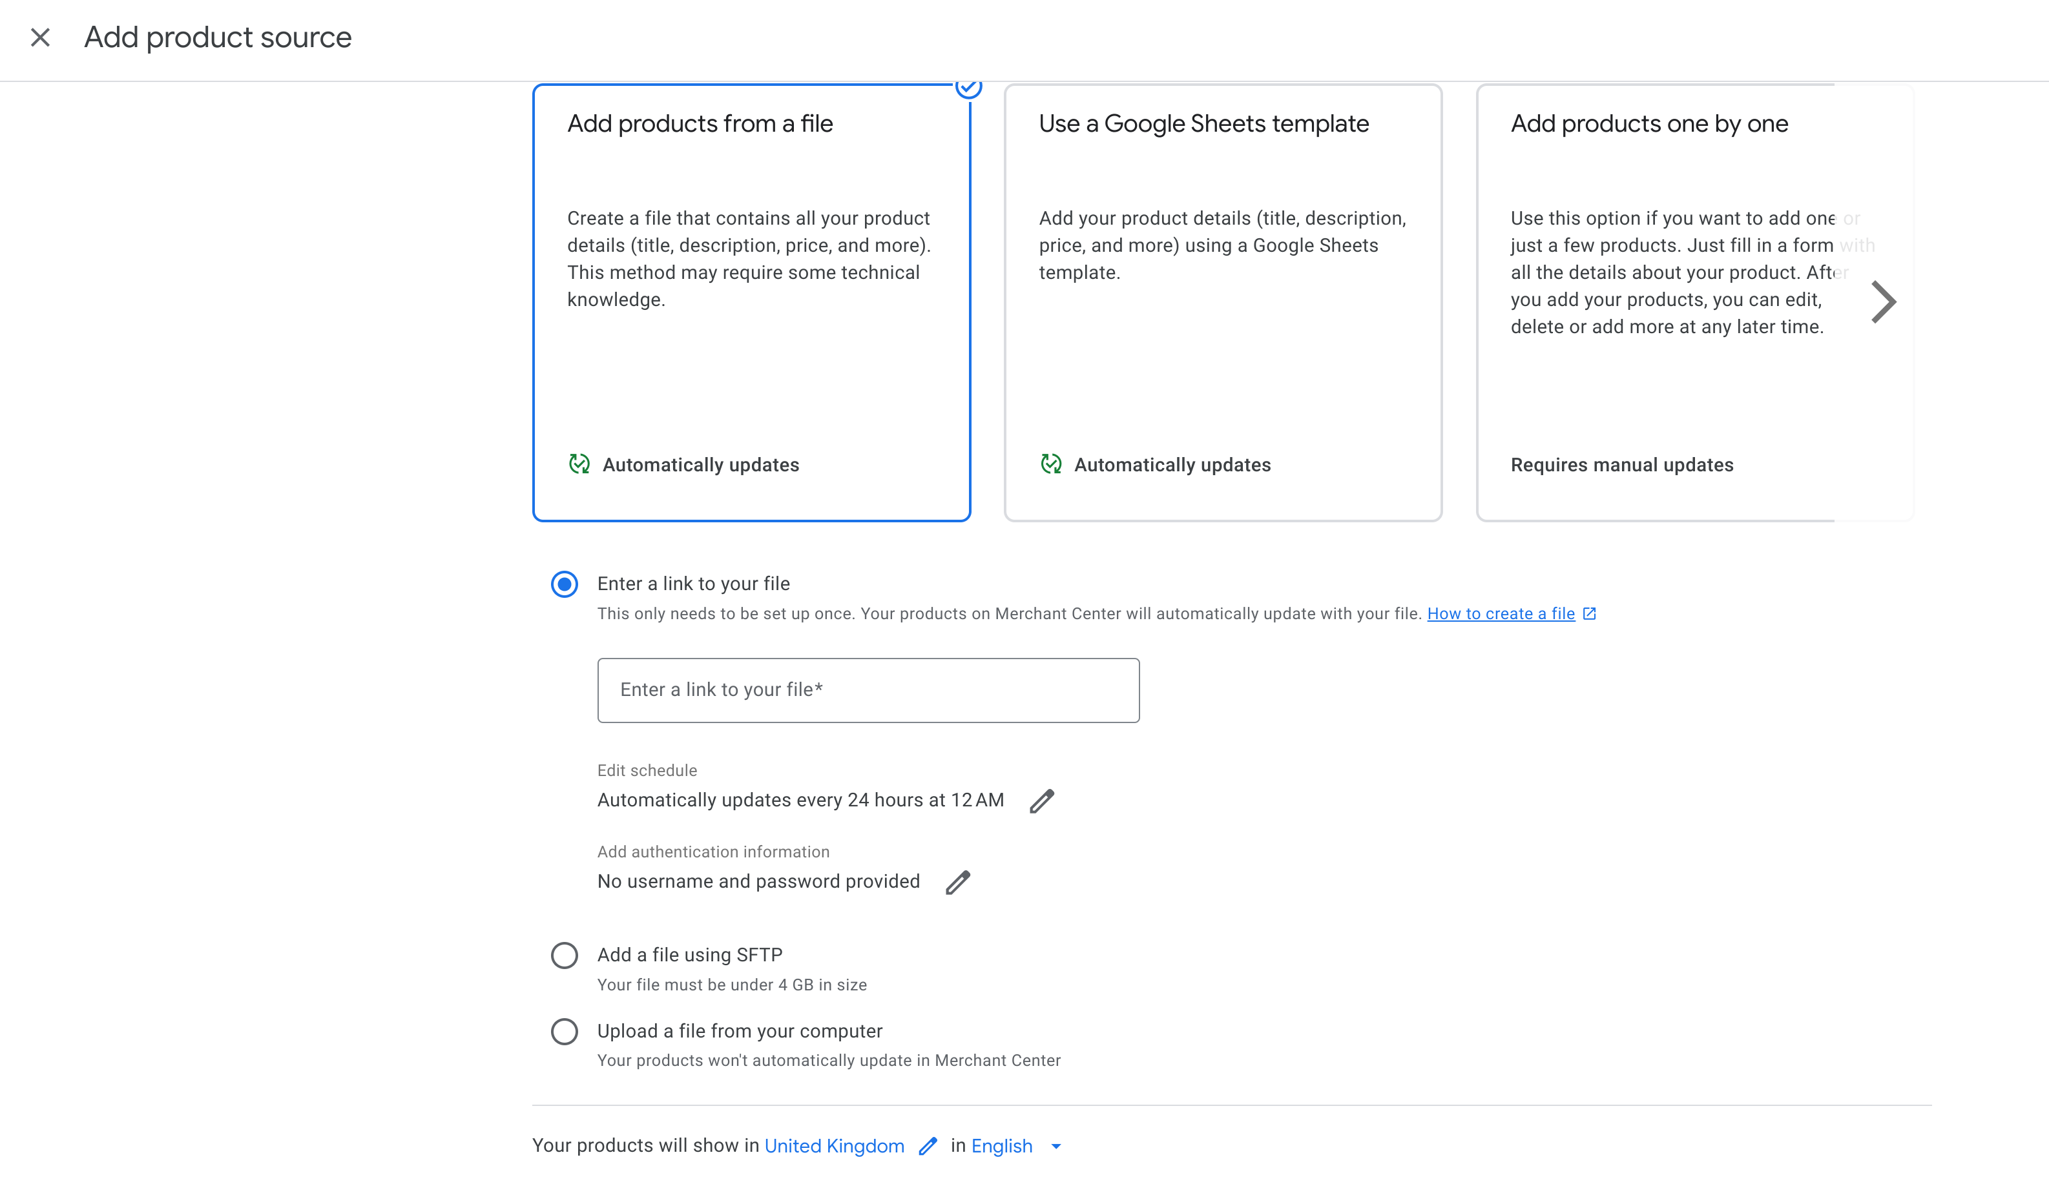Select Upload a file from your computer

(565, 1032)
